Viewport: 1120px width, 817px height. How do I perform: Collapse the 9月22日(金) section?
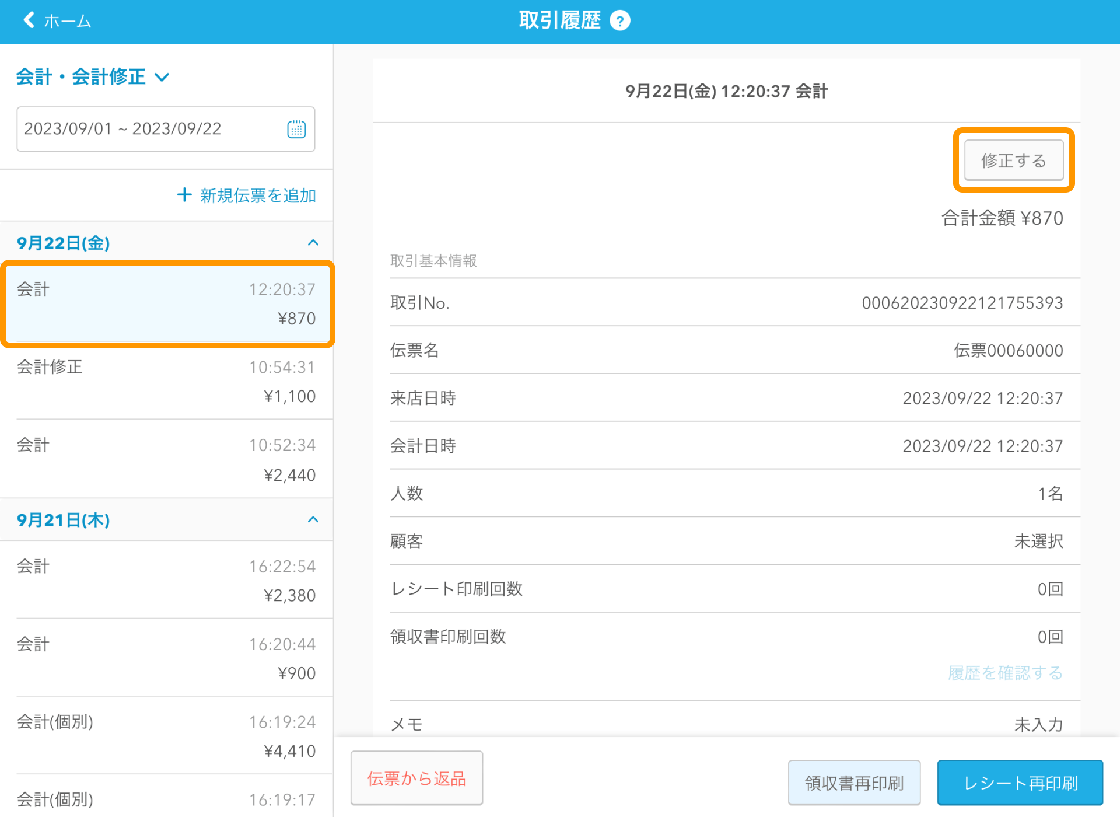tap(313, 243)
